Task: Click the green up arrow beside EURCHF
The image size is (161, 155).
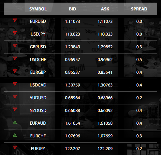Action: point(15,135)
